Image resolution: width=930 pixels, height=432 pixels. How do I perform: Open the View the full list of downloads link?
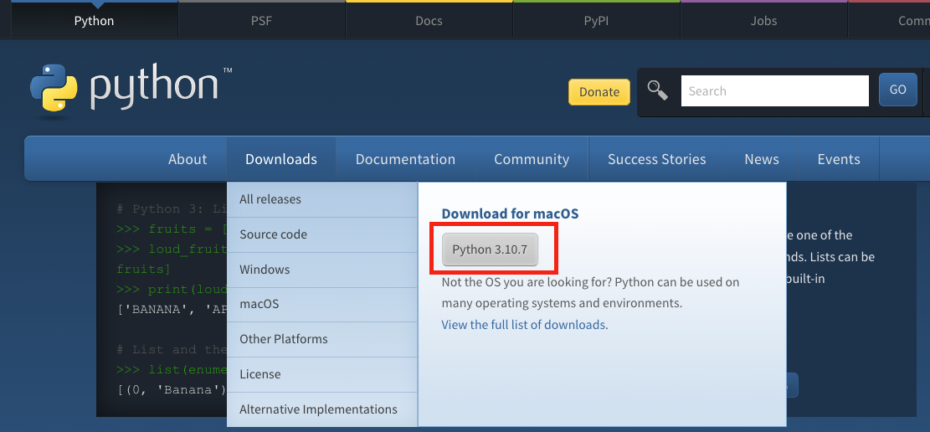coord(524,325)
